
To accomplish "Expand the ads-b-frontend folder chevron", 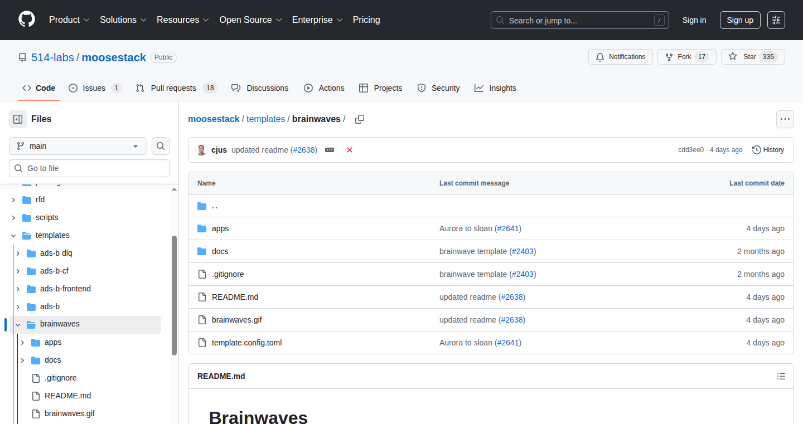I will [x=18, y=289].
